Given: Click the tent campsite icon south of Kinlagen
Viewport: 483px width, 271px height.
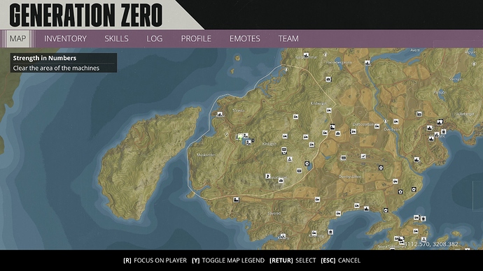Looking at the screenshot, I should (289, 159).
